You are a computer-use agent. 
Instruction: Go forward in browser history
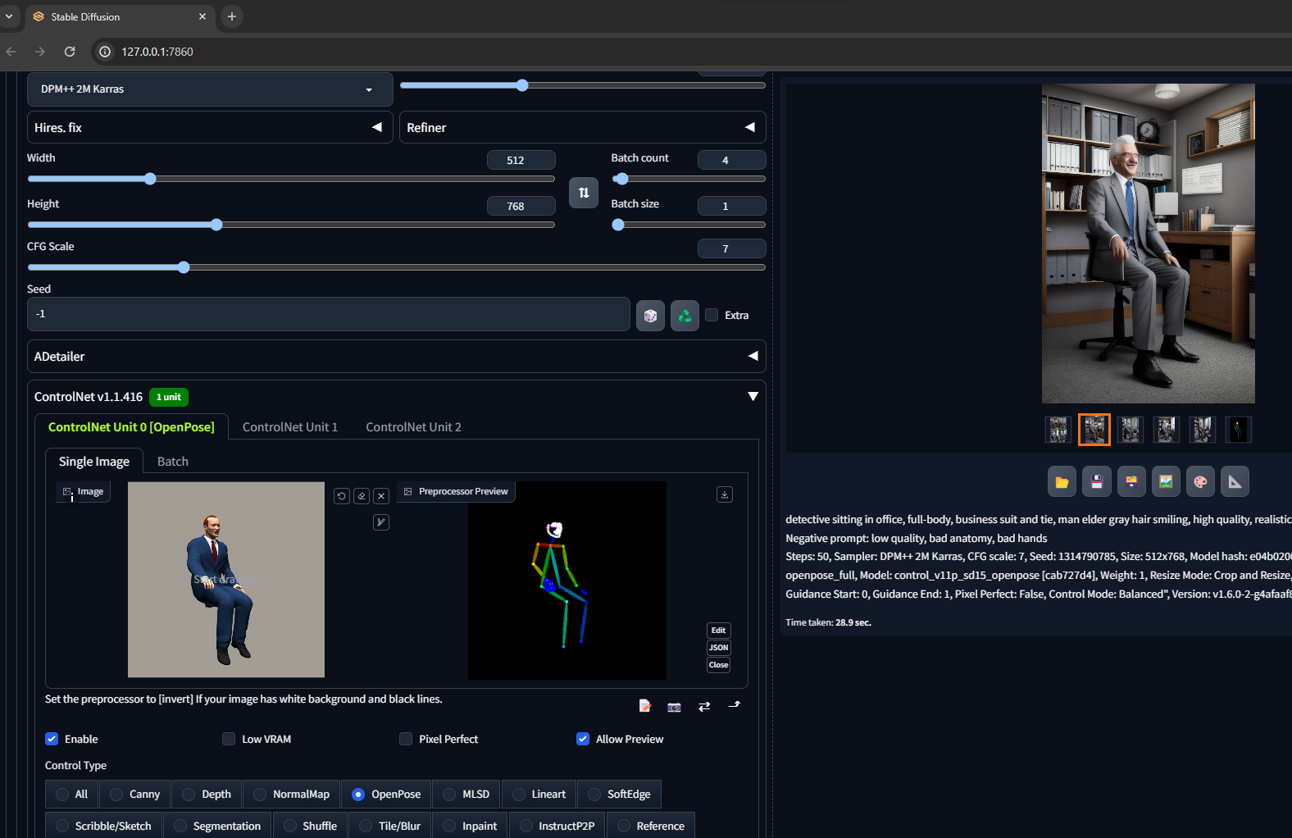coord(40,52)
